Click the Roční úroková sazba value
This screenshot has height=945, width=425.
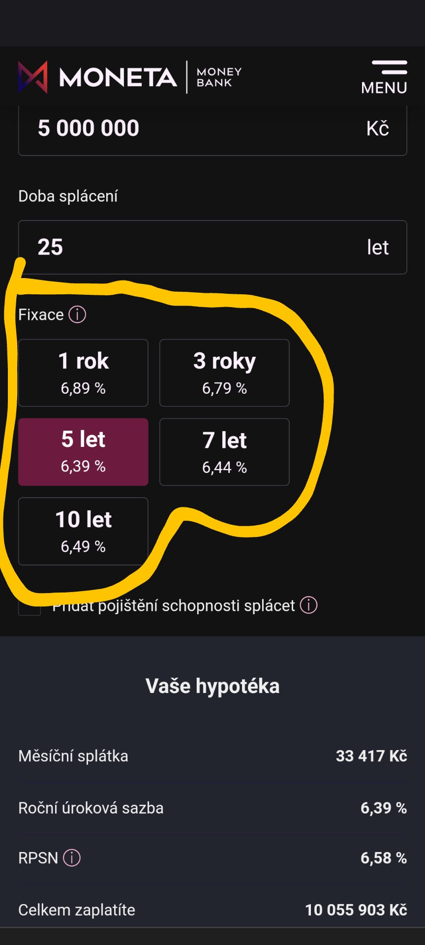pos(384,808)
